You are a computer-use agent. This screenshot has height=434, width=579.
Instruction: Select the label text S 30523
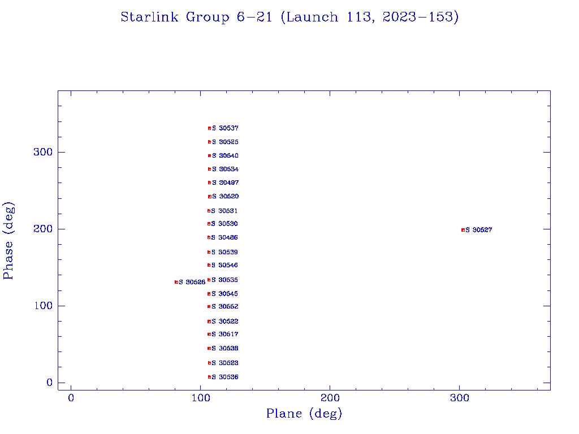(x=225, y=363)
